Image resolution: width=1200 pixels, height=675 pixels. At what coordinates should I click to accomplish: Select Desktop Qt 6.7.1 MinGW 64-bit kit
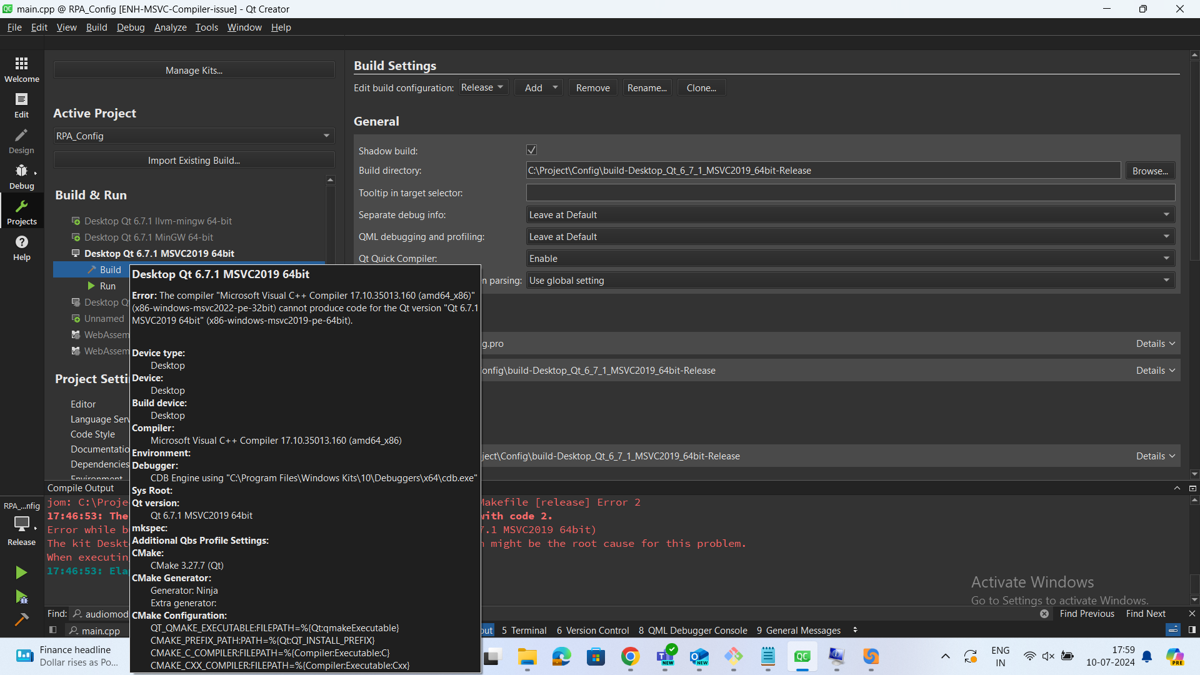[x=149, y=237]
